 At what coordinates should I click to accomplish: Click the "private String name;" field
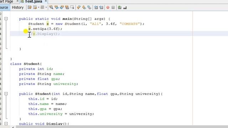point(42,74)
